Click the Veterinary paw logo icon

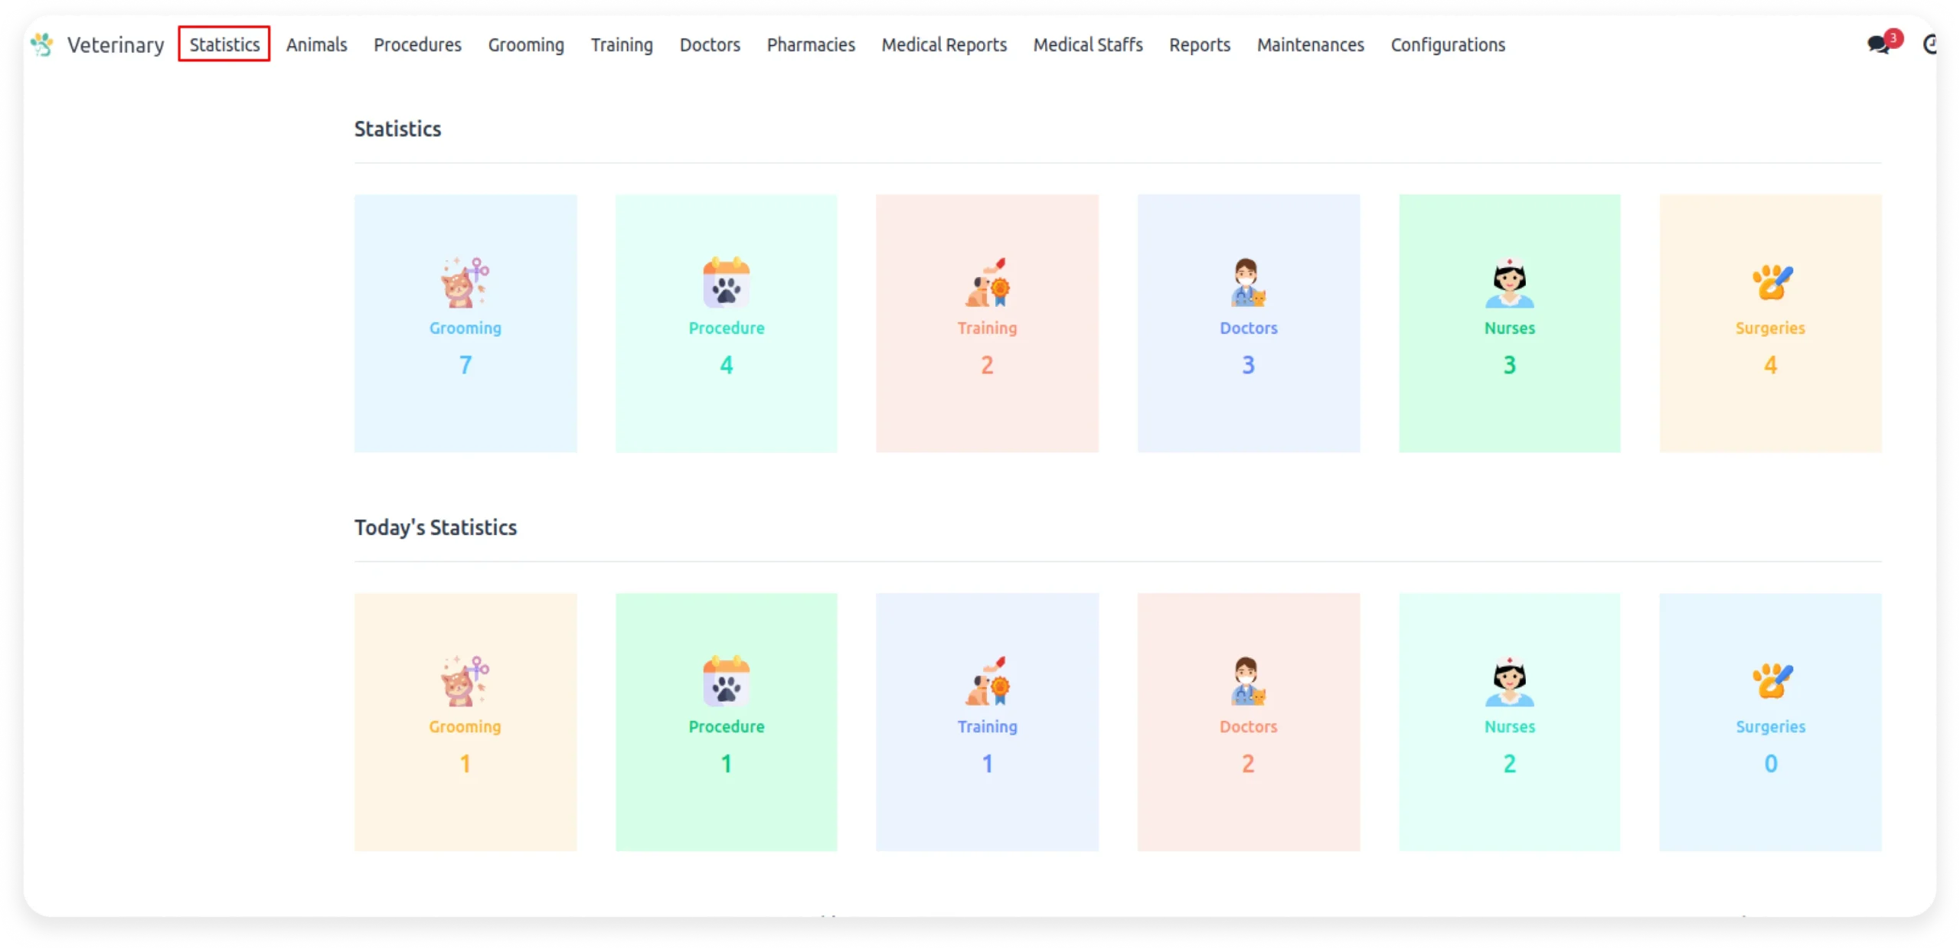(x=42, y=44)
